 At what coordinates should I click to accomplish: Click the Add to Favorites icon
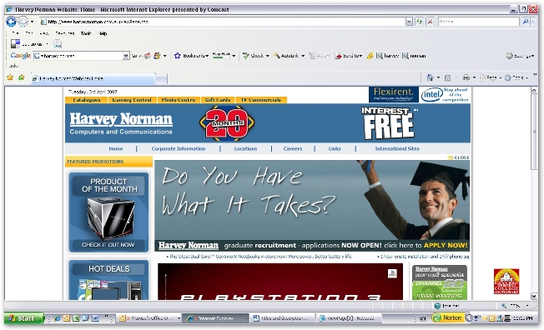click(x=21, y=77)
